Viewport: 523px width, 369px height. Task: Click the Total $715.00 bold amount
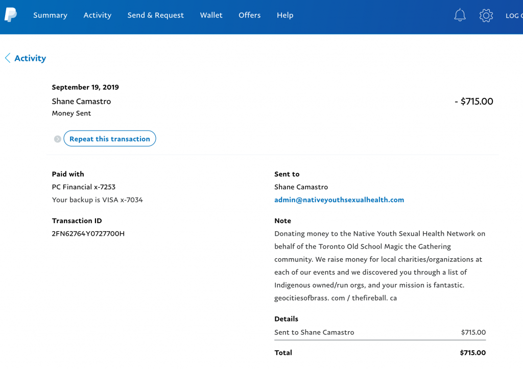472,353
